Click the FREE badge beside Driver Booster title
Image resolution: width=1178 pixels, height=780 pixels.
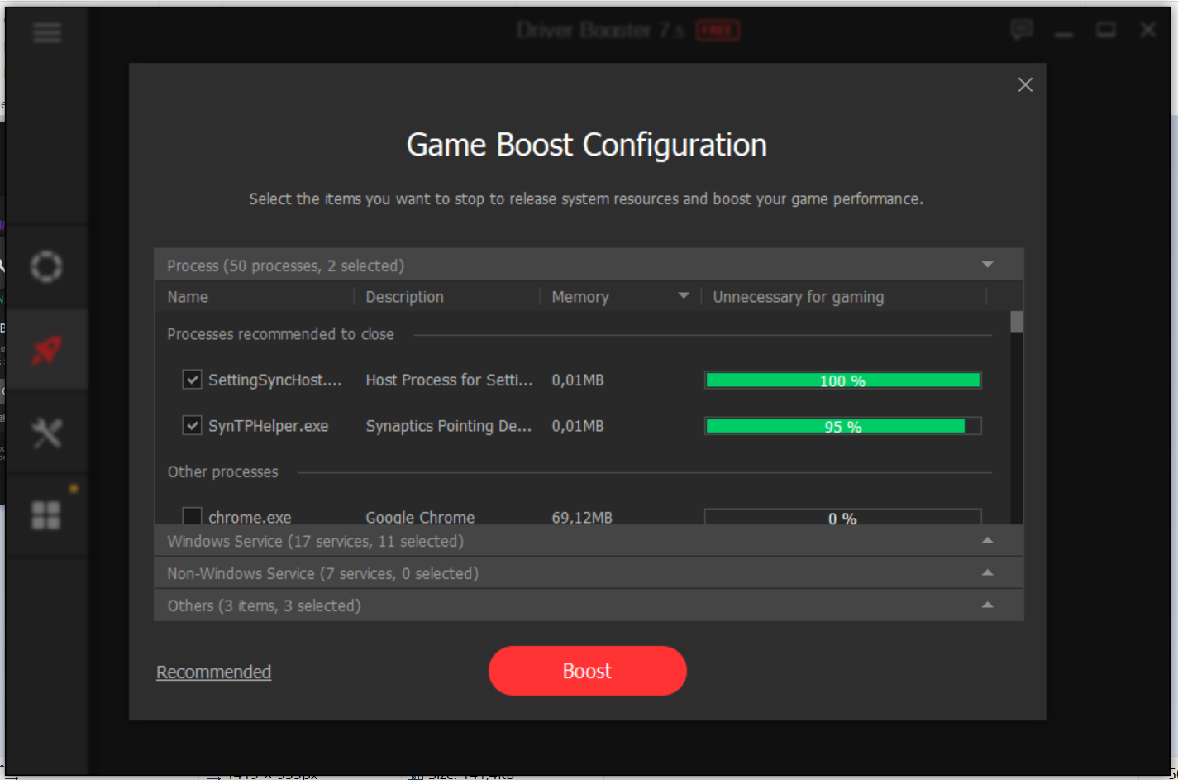[x=716, y=30]
